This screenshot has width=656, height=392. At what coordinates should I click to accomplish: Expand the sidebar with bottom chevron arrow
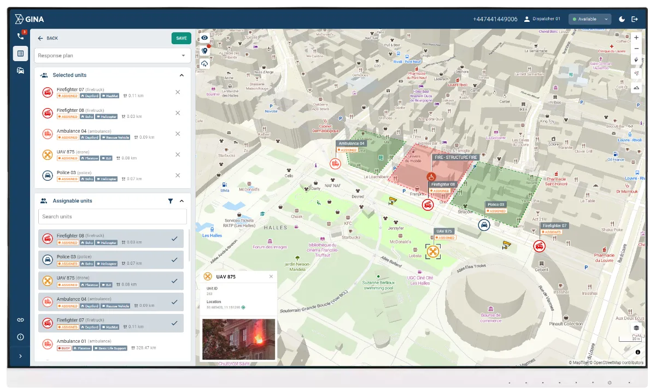[x=20, y=356]
